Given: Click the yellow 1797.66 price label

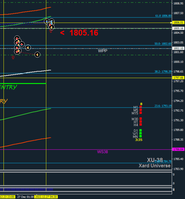Looking at the screenshot, I should pos(178,78).
